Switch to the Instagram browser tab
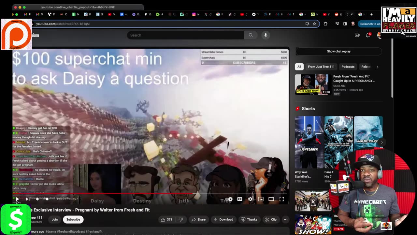Screen dimensions: 417x235 click(x=195, y=14)
